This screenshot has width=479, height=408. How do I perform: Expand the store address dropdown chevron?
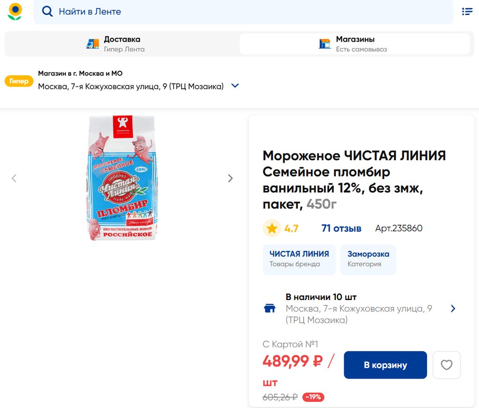(x=235, y=86)
